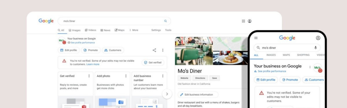This screenshot has height=108, width=347.
Task: Click the Edit business information button
Action: click(x=198, y=95)
